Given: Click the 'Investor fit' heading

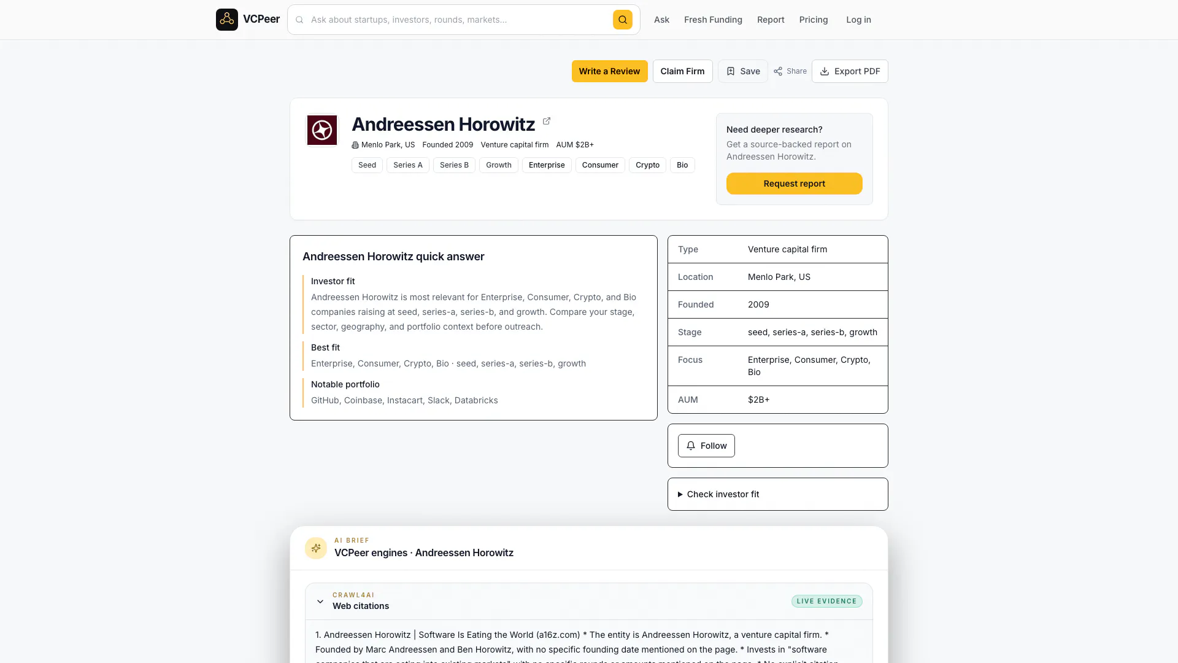Looking at the screenshot, I should click(333, 281).
